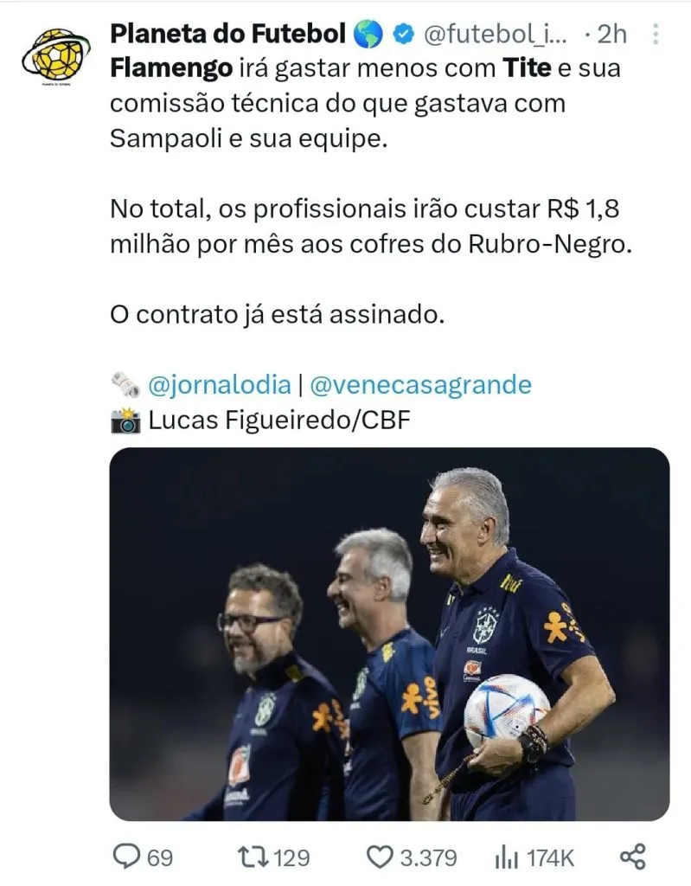This screenshot has width=691, height=886.
Task: Click the globe emoji beside the account name
Action: point(368,35)
